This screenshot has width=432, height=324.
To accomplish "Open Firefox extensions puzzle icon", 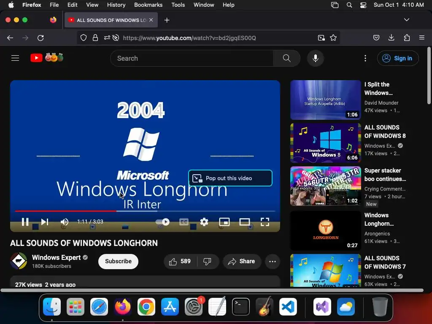I will (x=407, y=38).
